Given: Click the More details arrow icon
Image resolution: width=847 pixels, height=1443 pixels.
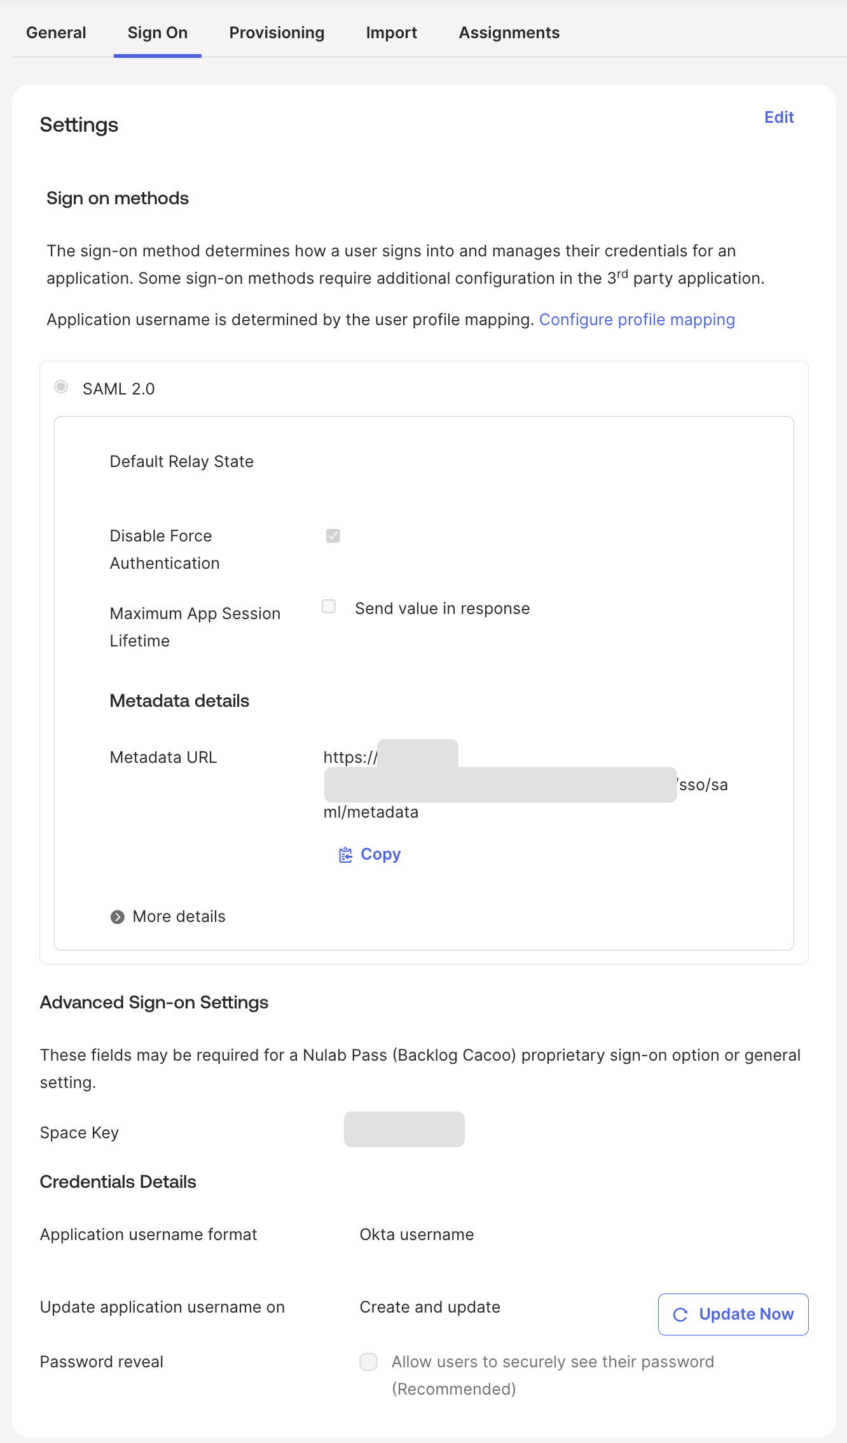Looking at the screenshot, I should (x=117, y=917).
